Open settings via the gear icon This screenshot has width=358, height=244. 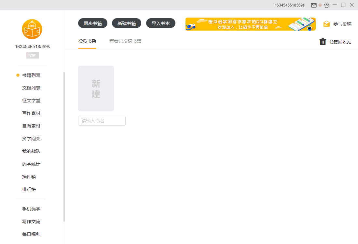[326, 5]
